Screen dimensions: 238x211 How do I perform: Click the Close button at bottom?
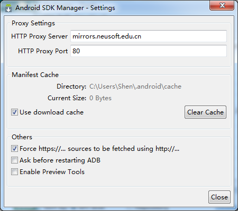tap(219, 197)
